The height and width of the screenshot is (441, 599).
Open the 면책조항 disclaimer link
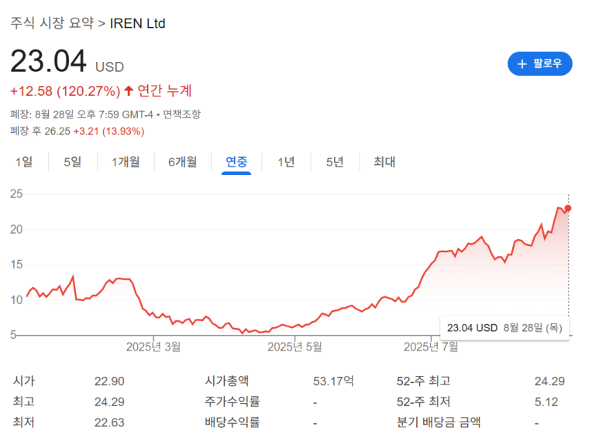(181, 115)
